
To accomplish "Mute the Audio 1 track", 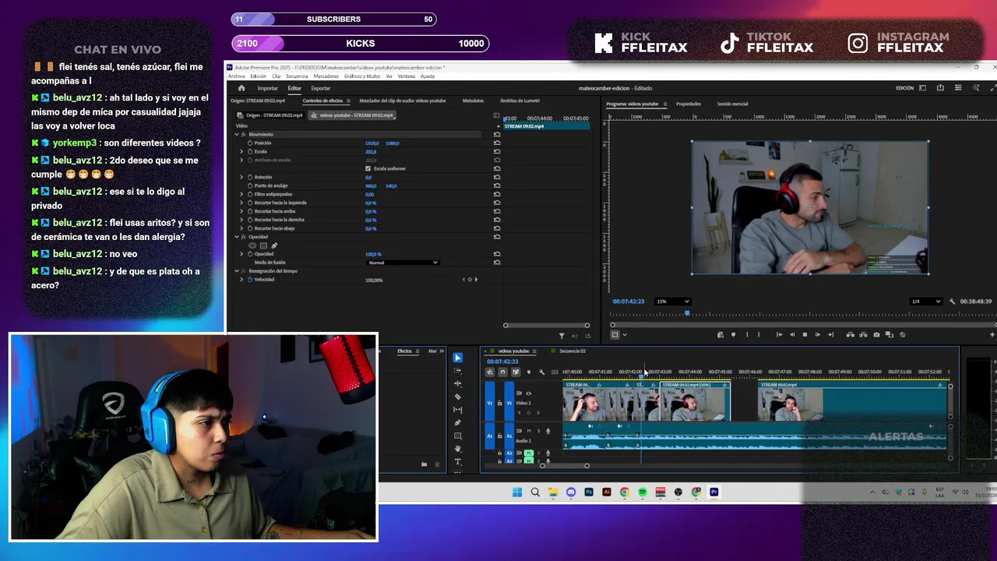I will coord(529,431).
